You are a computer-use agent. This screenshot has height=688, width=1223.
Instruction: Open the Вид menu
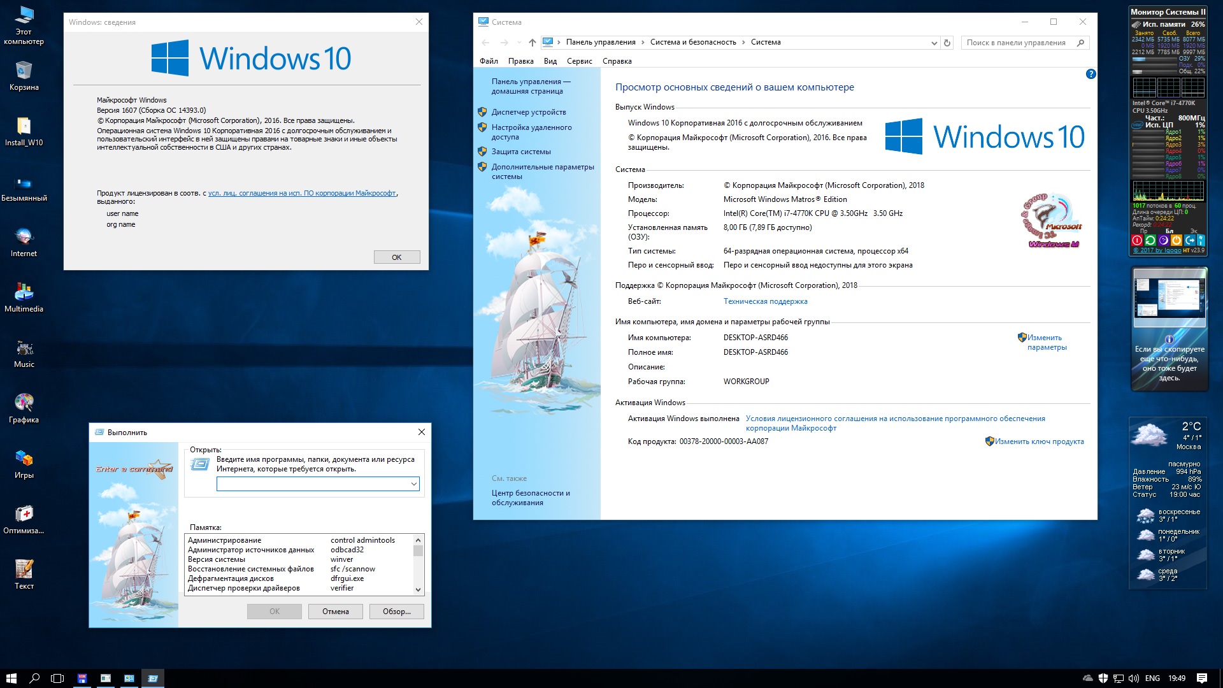(x=550, y=61)
